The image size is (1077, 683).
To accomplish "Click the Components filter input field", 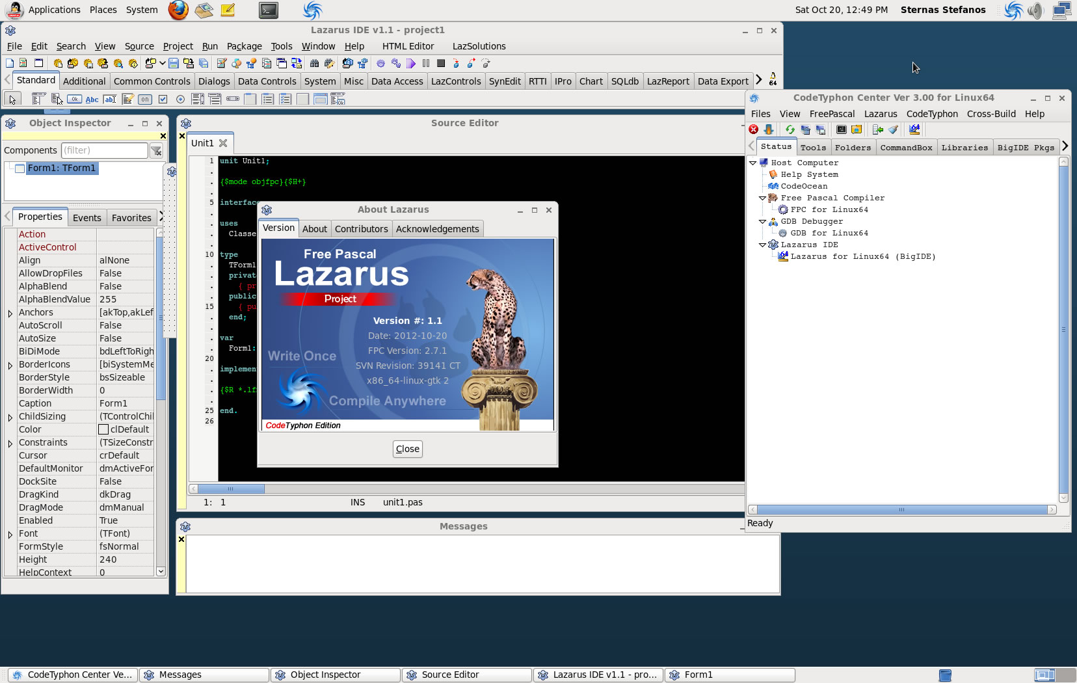I will (x=105, y=150).
